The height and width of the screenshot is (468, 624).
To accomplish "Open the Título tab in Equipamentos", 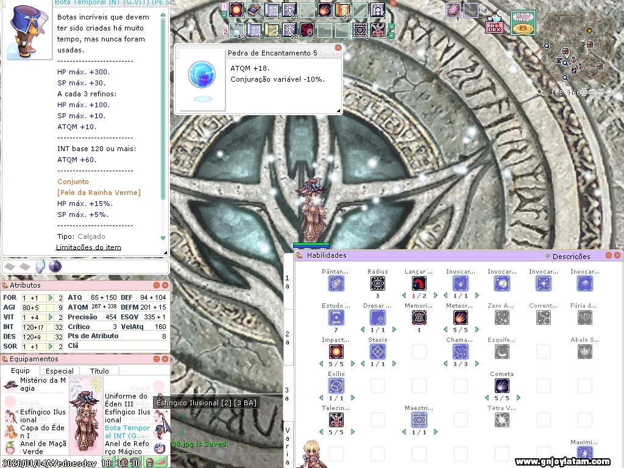I will 99,370.
